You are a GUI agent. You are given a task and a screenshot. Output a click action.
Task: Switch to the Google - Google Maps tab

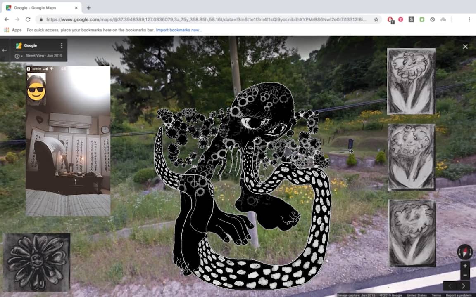[42, 8]
